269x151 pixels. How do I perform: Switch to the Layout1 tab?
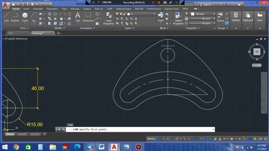[x=22, y=134]
